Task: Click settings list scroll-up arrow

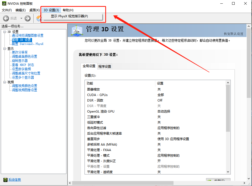Action: coord(228,83)
